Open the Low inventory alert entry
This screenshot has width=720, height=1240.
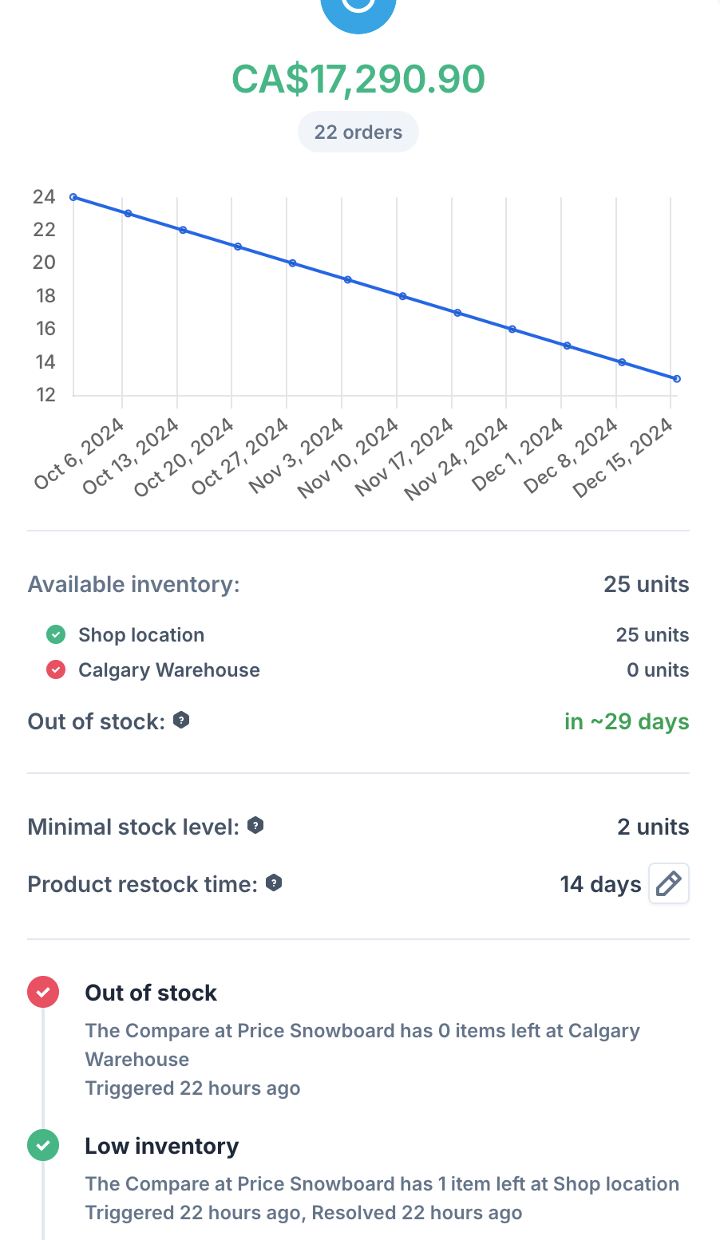coord(162,1146)
